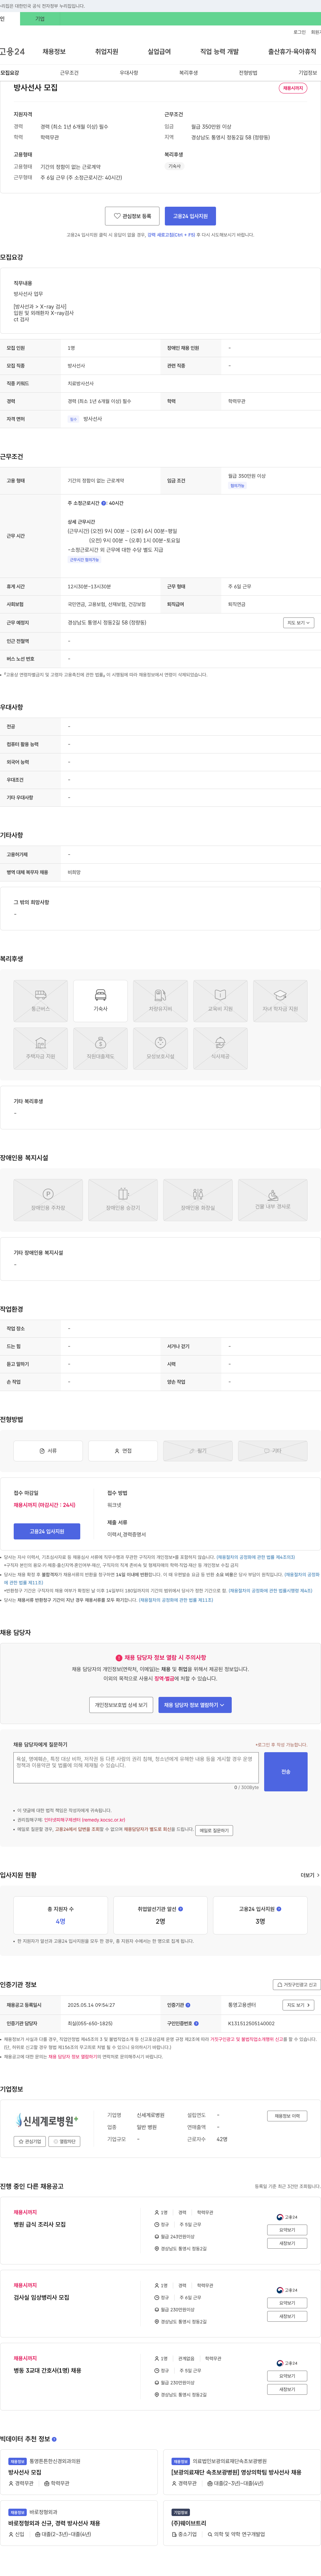321x2576 pixels.
Task: Click the 메일로 질문하기 button
Action: pyautogui.click(x=214, y=1831)
